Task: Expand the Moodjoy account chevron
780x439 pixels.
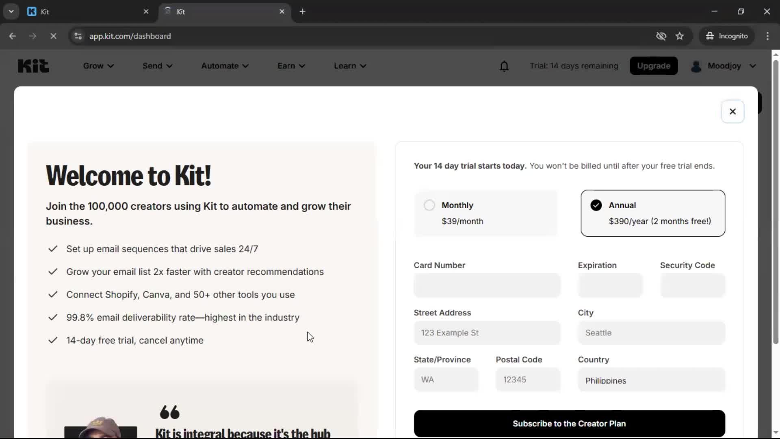Action: pos(753,66)
